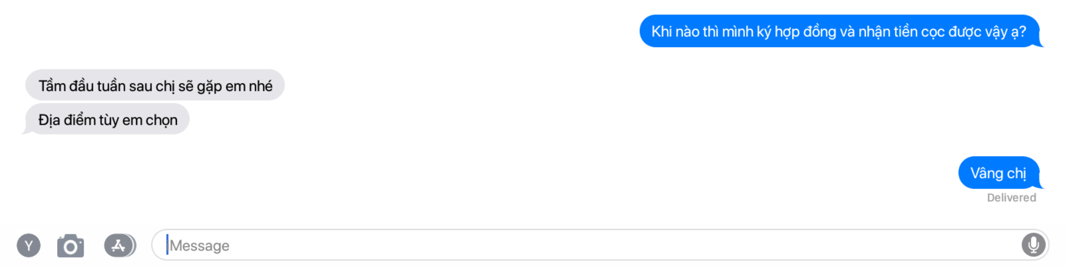Tap the blue "Khi nào thì mình ký hợp đồng" bubble

tap(840, 31)
